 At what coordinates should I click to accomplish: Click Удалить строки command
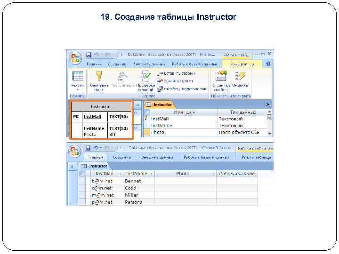[x=175, y=81]
